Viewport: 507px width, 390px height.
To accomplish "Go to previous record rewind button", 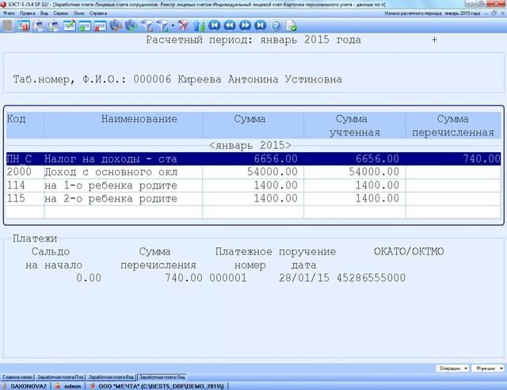I will pyautogui.click(x=230, y=25).
